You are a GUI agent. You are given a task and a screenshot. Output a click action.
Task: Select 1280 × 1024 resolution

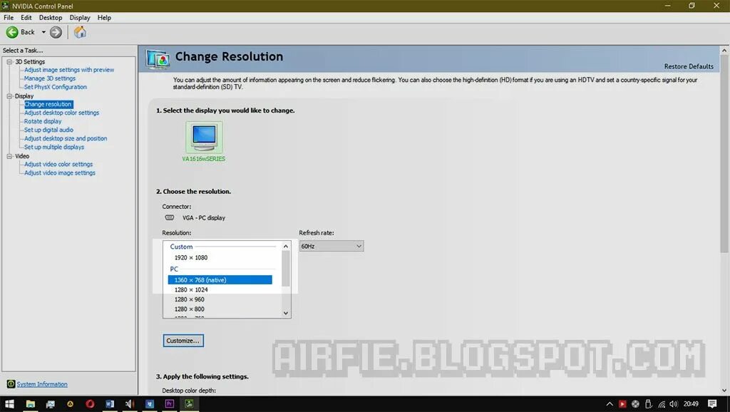tap(191, 289)
